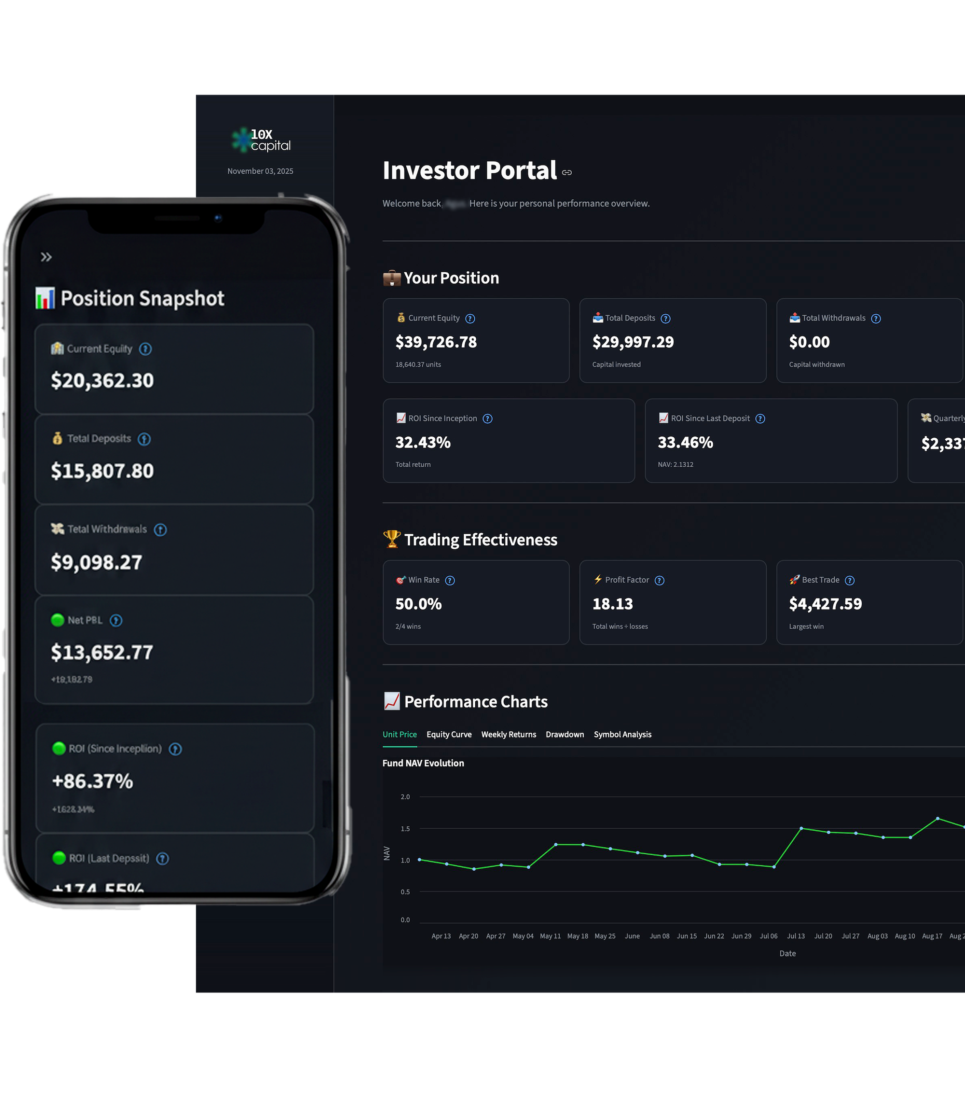Click the ROI Since Inception question-mark icon
The image size is (965, 1114).
point(487,418)
